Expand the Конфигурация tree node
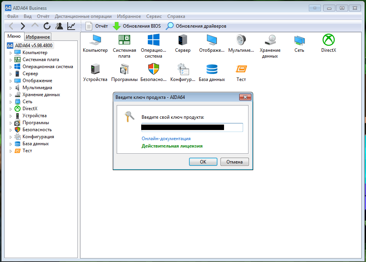The height and width of the screenshot is (262, 366). point(11,137)
